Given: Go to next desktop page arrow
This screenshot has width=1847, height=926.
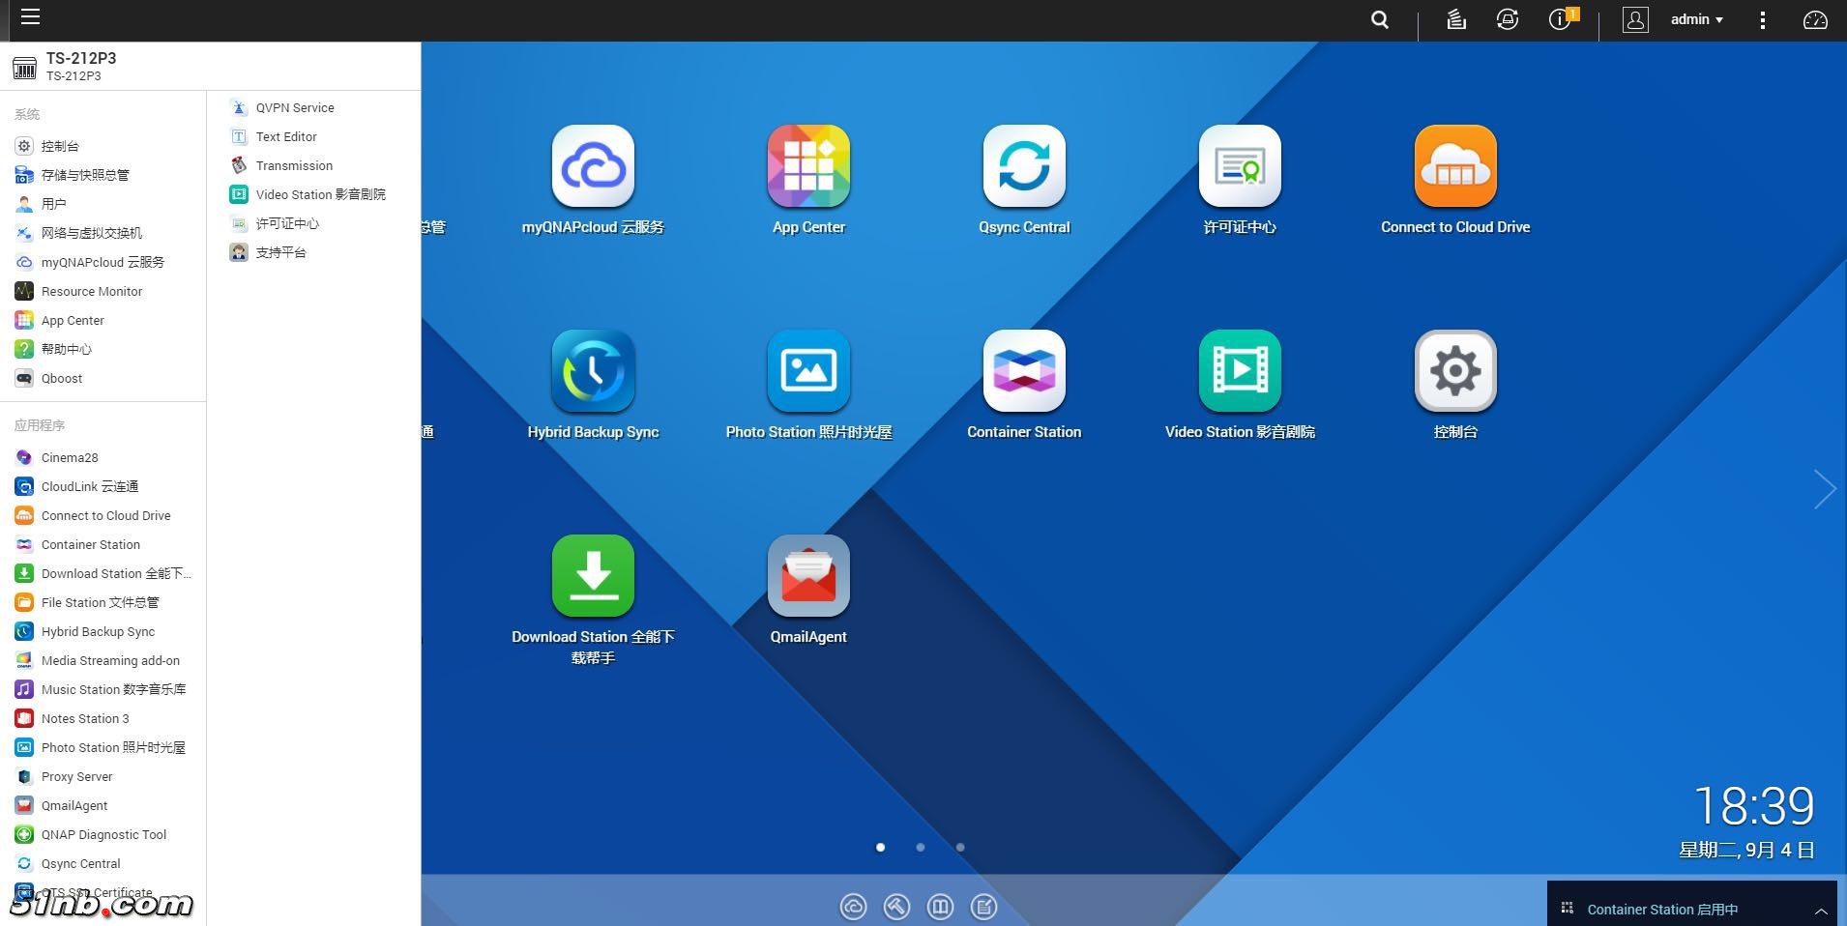Looking at the screenshot, I should 1824,489.
